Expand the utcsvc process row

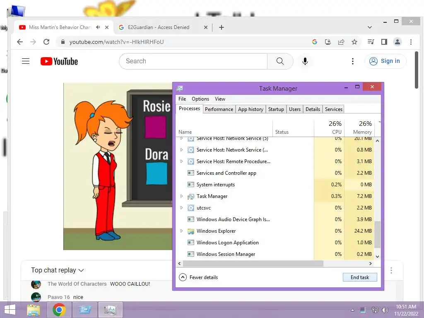tap(181, 208)
